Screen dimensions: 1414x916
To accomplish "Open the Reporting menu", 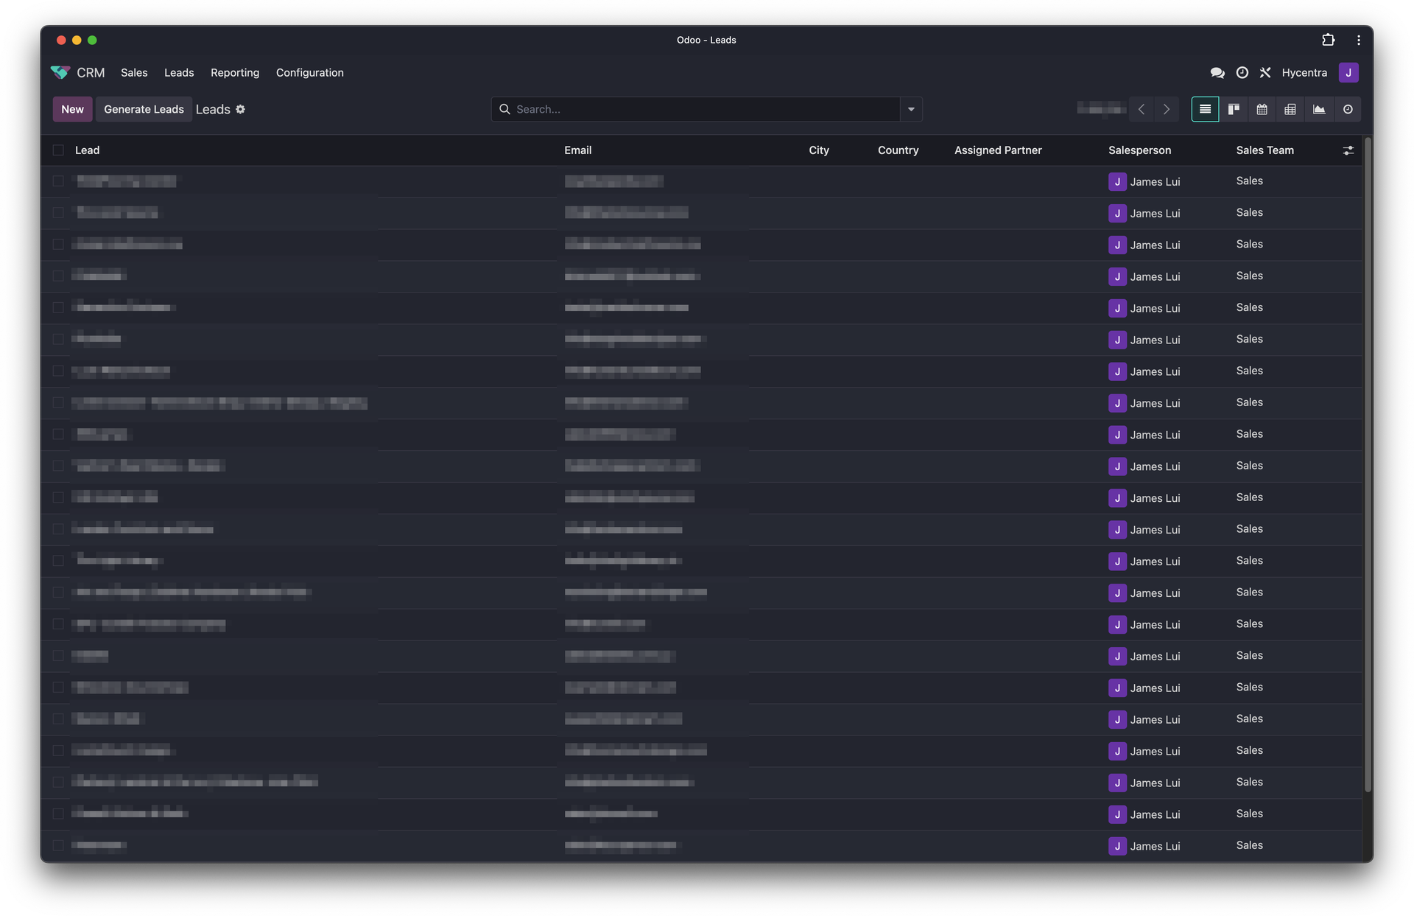I will click(235, 72).
